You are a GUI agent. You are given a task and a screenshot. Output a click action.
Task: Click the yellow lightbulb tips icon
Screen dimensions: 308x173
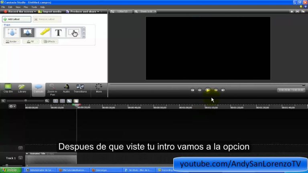coord(301,7)
